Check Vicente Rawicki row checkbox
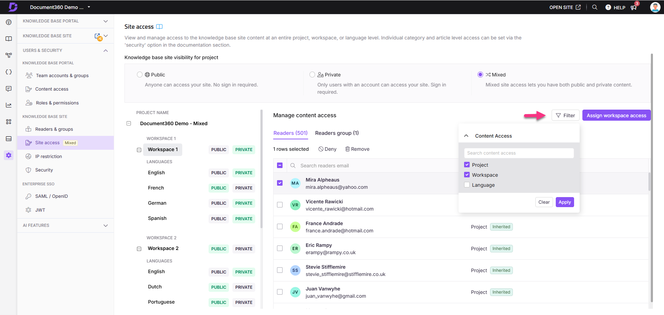Image resolution: width=664 pixels, height=315 pixels. [280, 205]
